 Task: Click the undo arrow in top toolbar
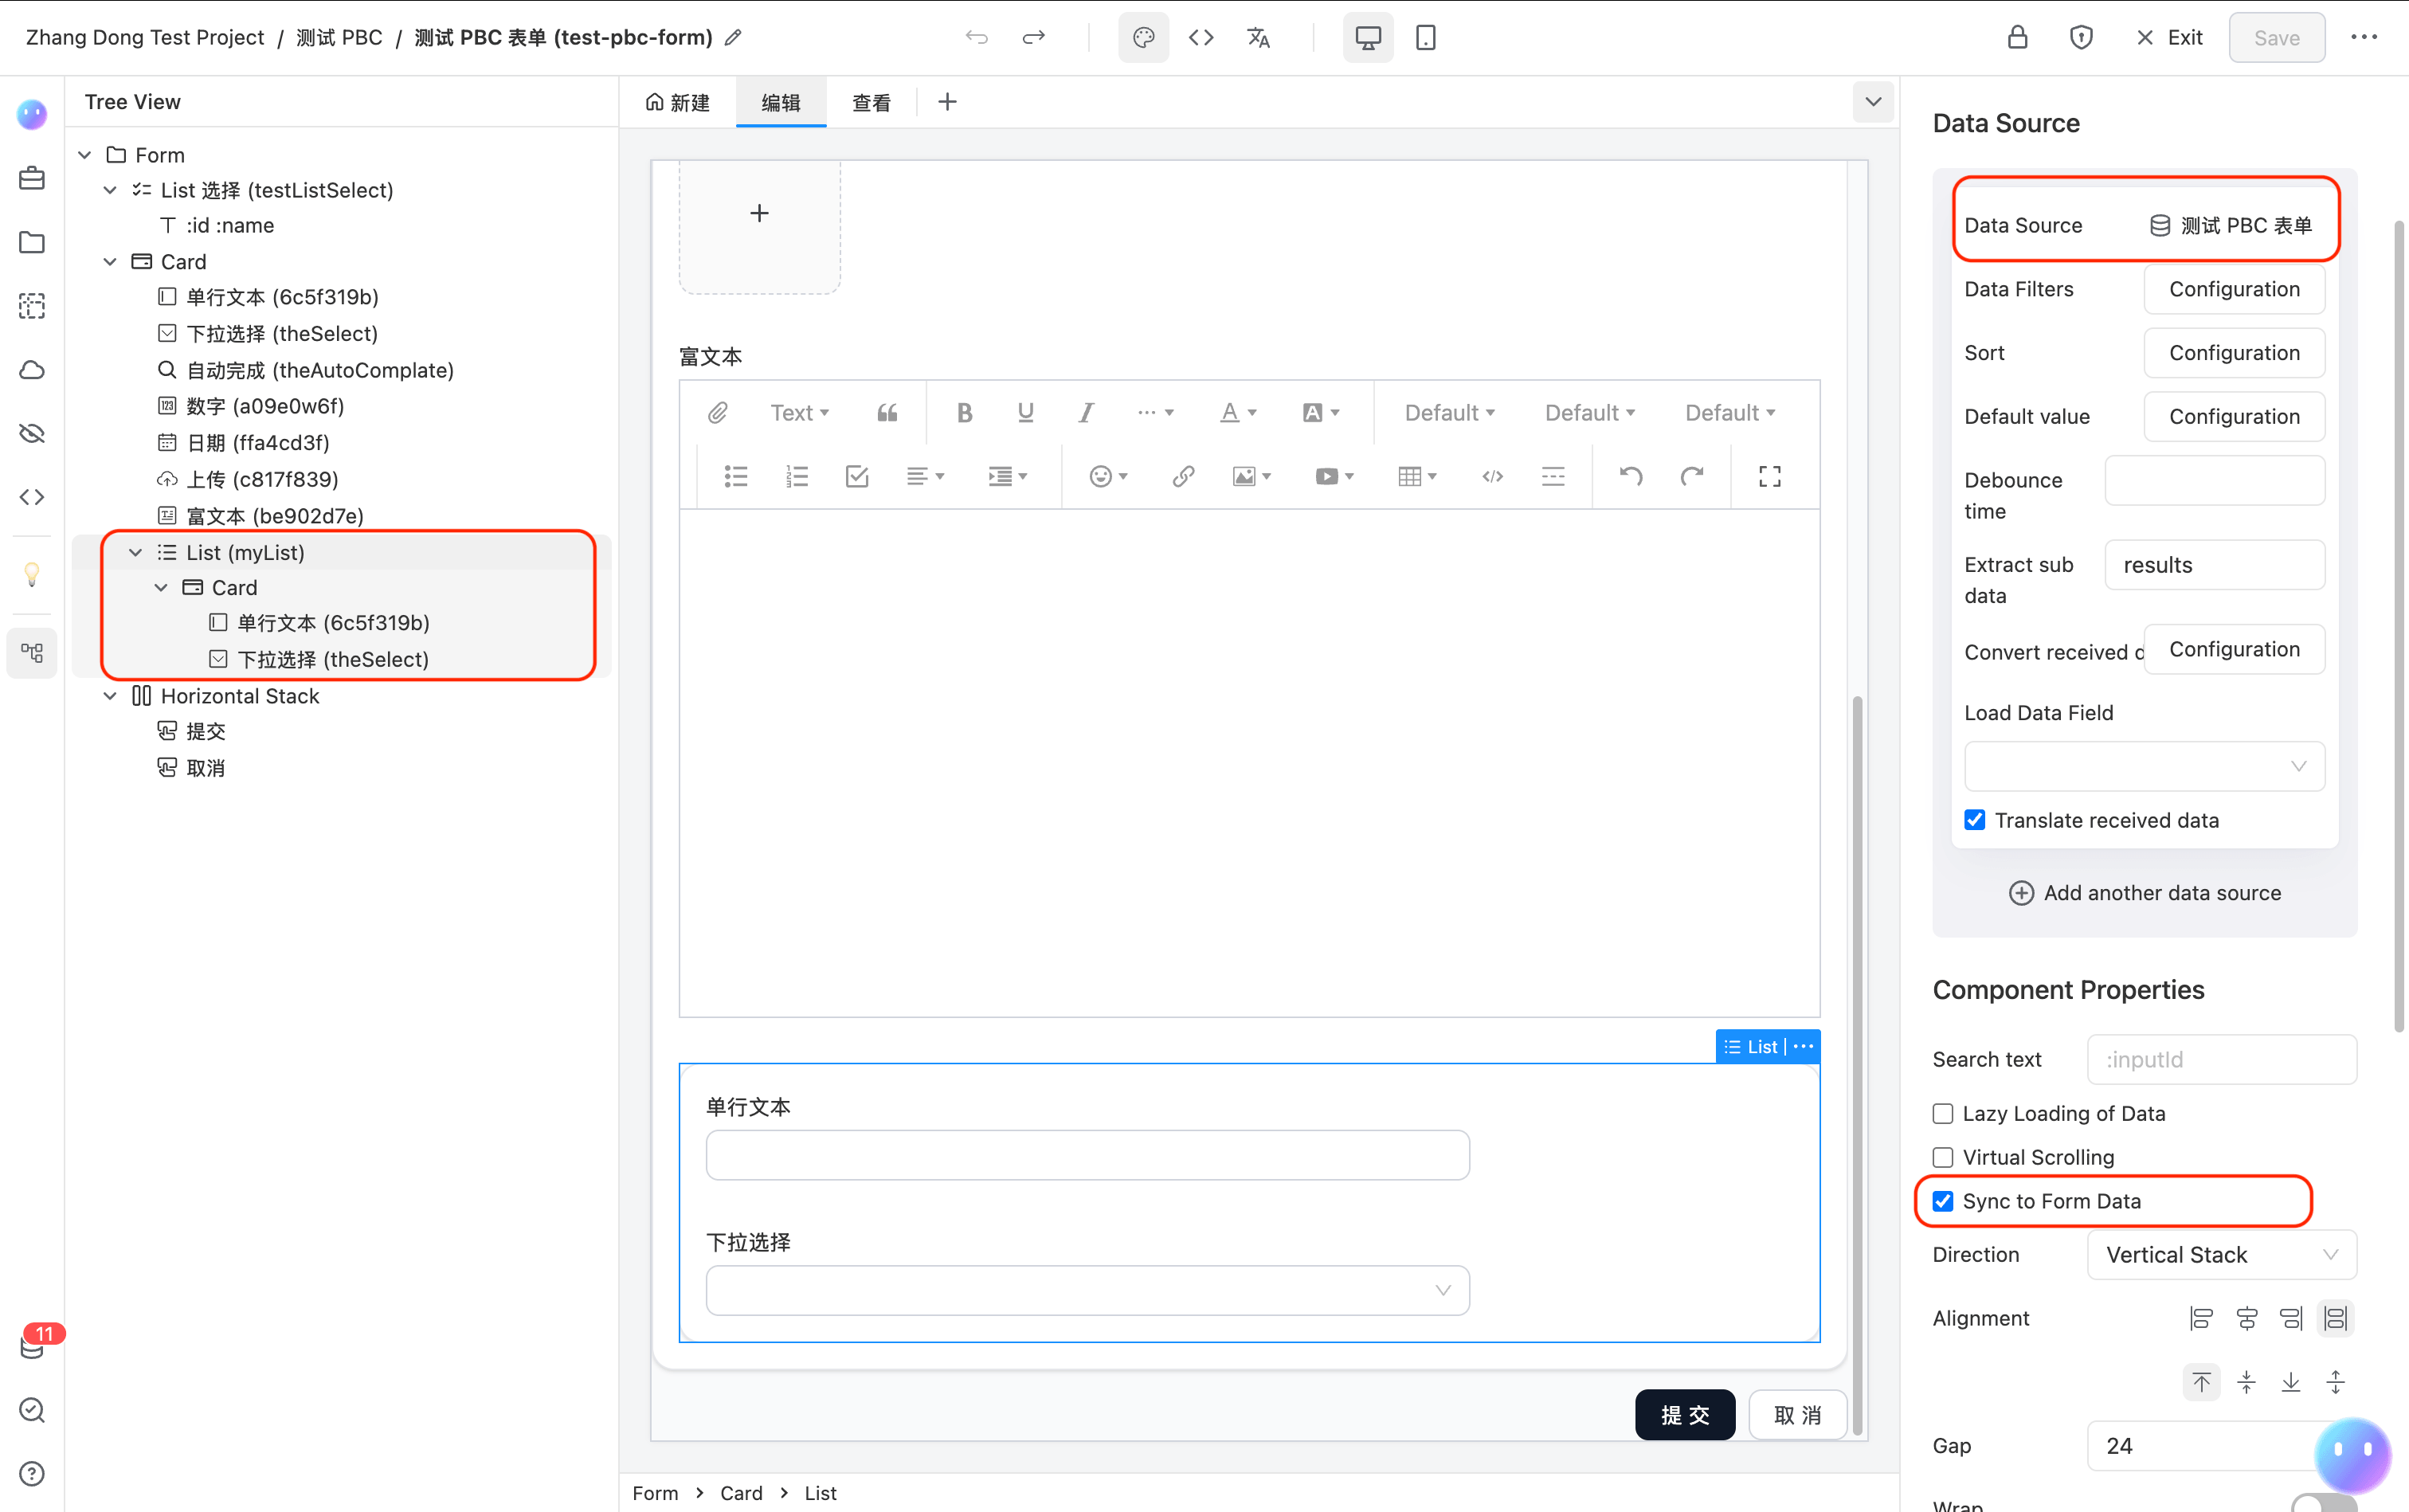pos(976,38)
